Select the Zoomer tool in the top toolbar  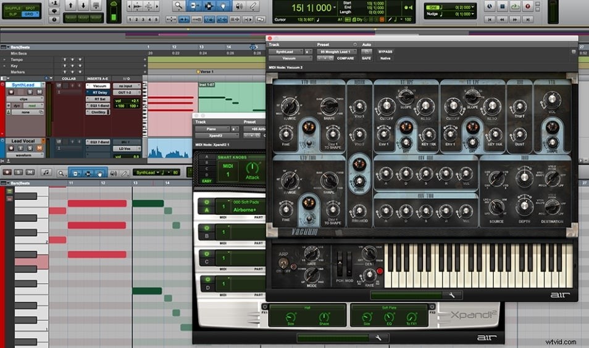[x=178, y=6]
